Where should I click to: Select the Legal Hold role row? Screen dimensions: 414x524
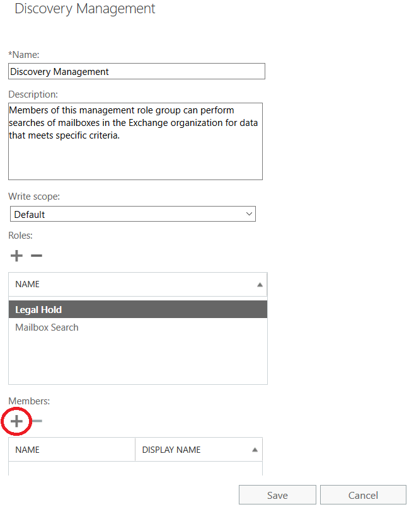click(x=137, y=309)
